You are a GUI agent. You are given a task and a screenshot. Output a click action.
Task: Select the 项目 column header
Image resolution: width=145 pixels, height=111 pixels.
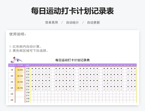[28, 65]
